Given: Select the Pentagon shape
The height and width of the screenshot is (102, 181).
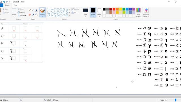Looking at the screenshot, I should (55, 12).
